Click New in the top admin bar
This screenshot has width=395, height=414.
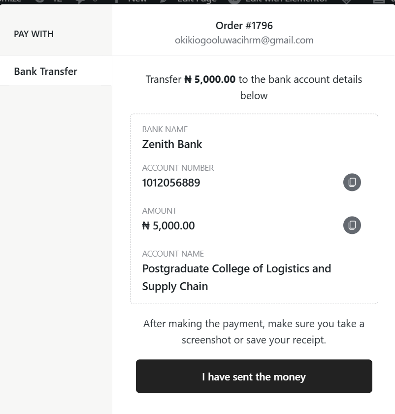click(x=137, y=1)
